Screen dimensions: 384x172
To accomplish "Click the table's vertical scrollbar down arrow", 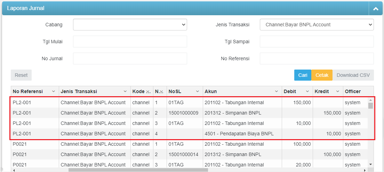I will pyautogui.click(x=370, y=164).
